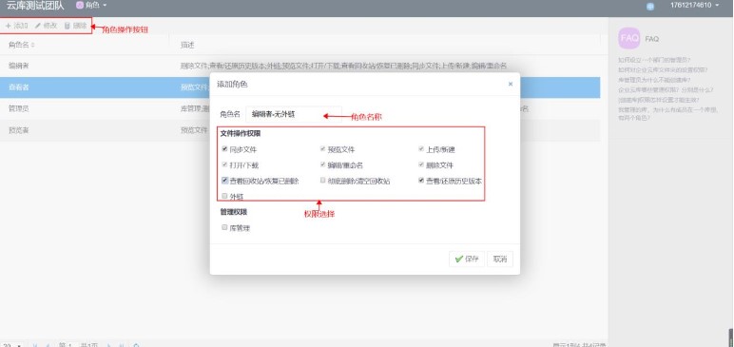The height and width of the screenshot is (347, 734).
Task: Select the 编辑者 role row
Action: [300, 66]
